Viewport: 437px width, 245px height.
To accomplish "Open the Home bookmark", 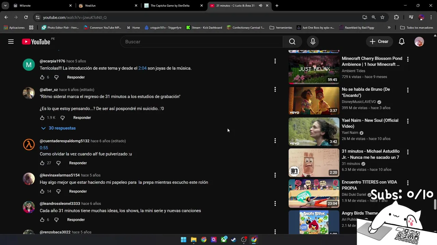I will coord(133,28).
